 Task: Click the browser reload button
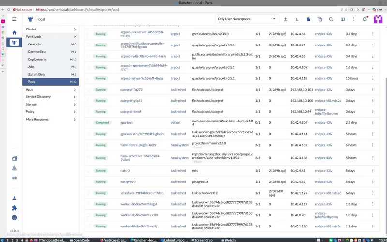8,10
